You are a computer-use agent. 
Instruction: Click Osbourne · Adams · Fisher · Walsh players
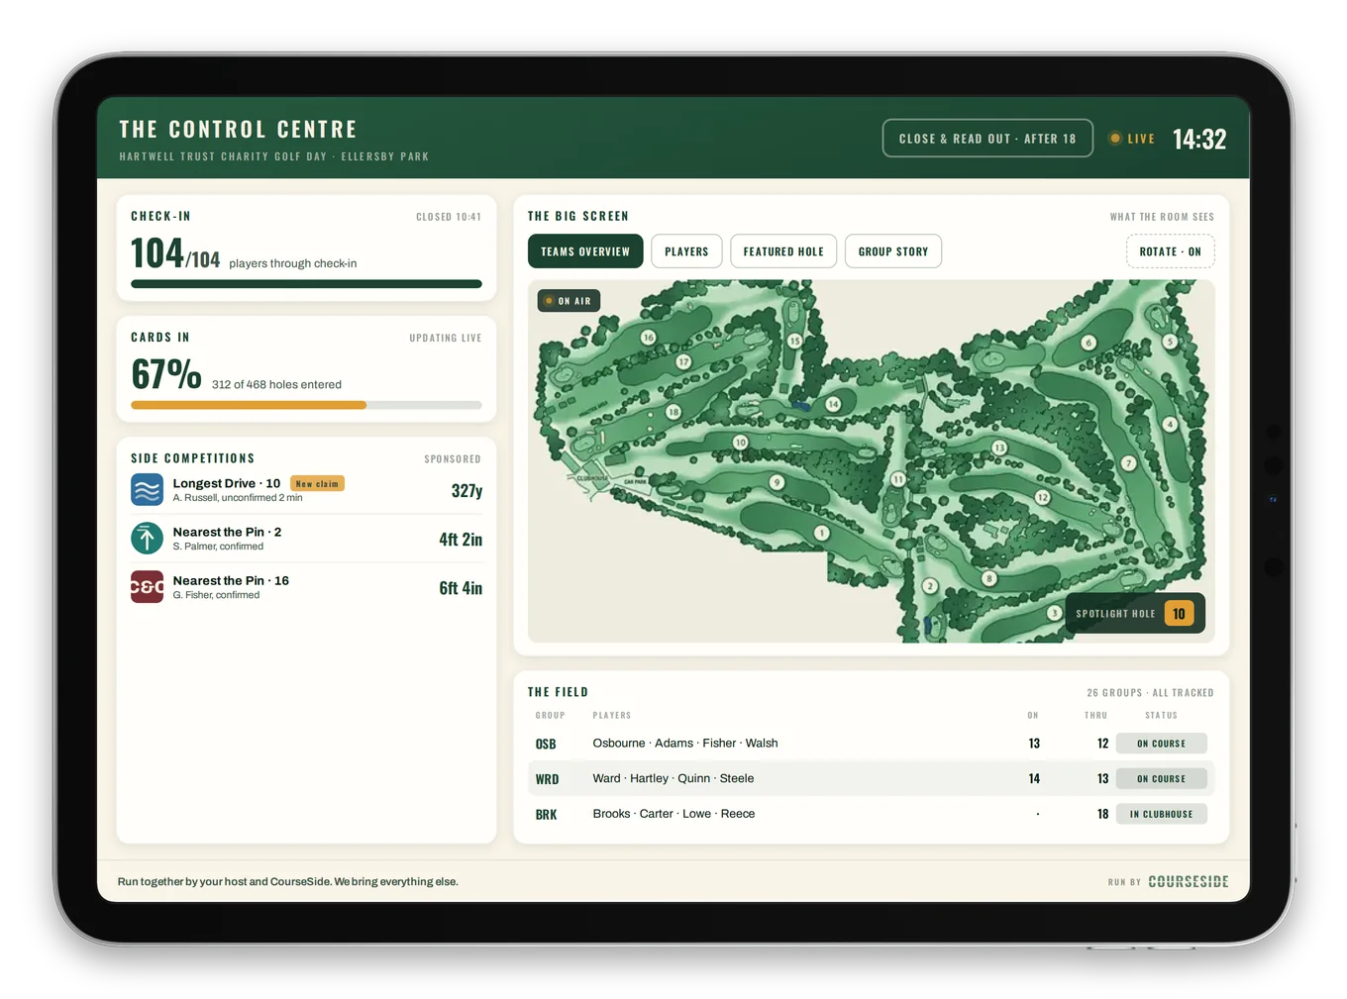[685, 744]
